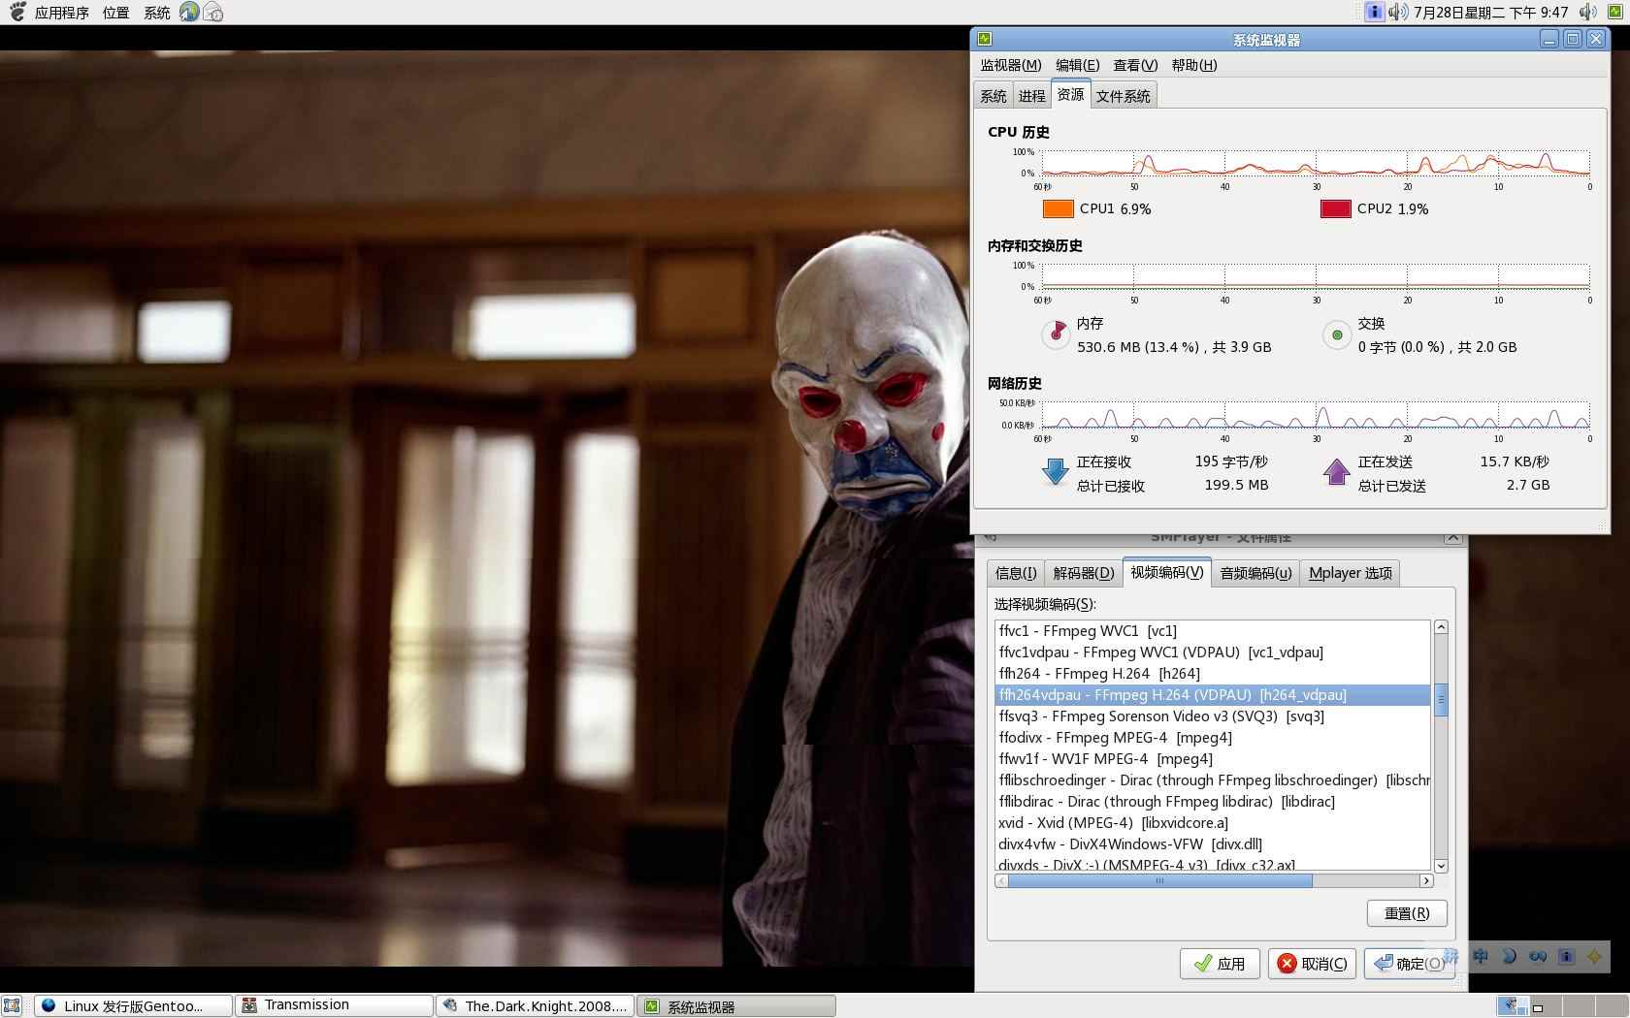Click the yellow star icon in input bar
Viewport: 1630px width, 1018px height.
(x=1594, y=956)
